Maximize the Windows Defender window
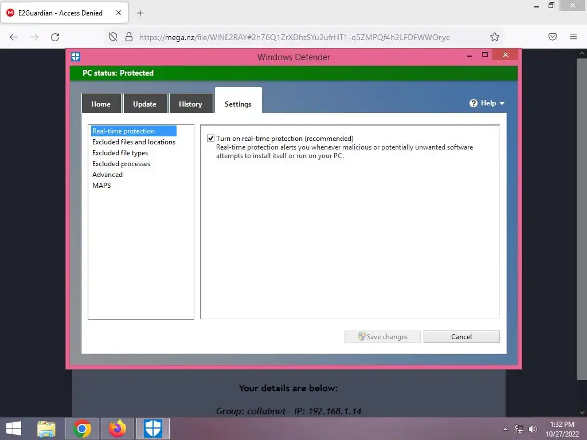587x440 pixels. coord(485,54)
